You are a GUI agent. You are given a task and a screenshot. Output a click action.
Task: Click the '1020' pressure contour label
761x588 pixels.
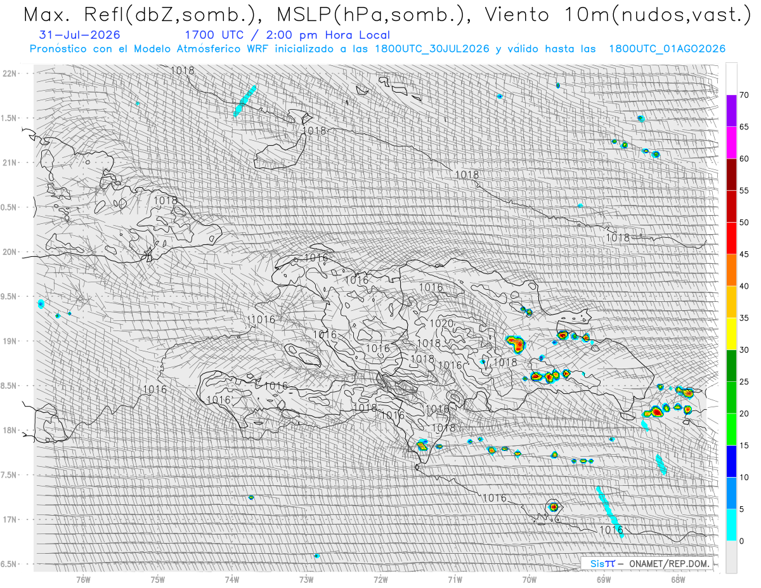pos(441,324)
